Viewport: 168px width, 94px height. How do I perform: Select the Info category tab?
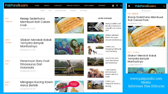(x=50, y=10)
